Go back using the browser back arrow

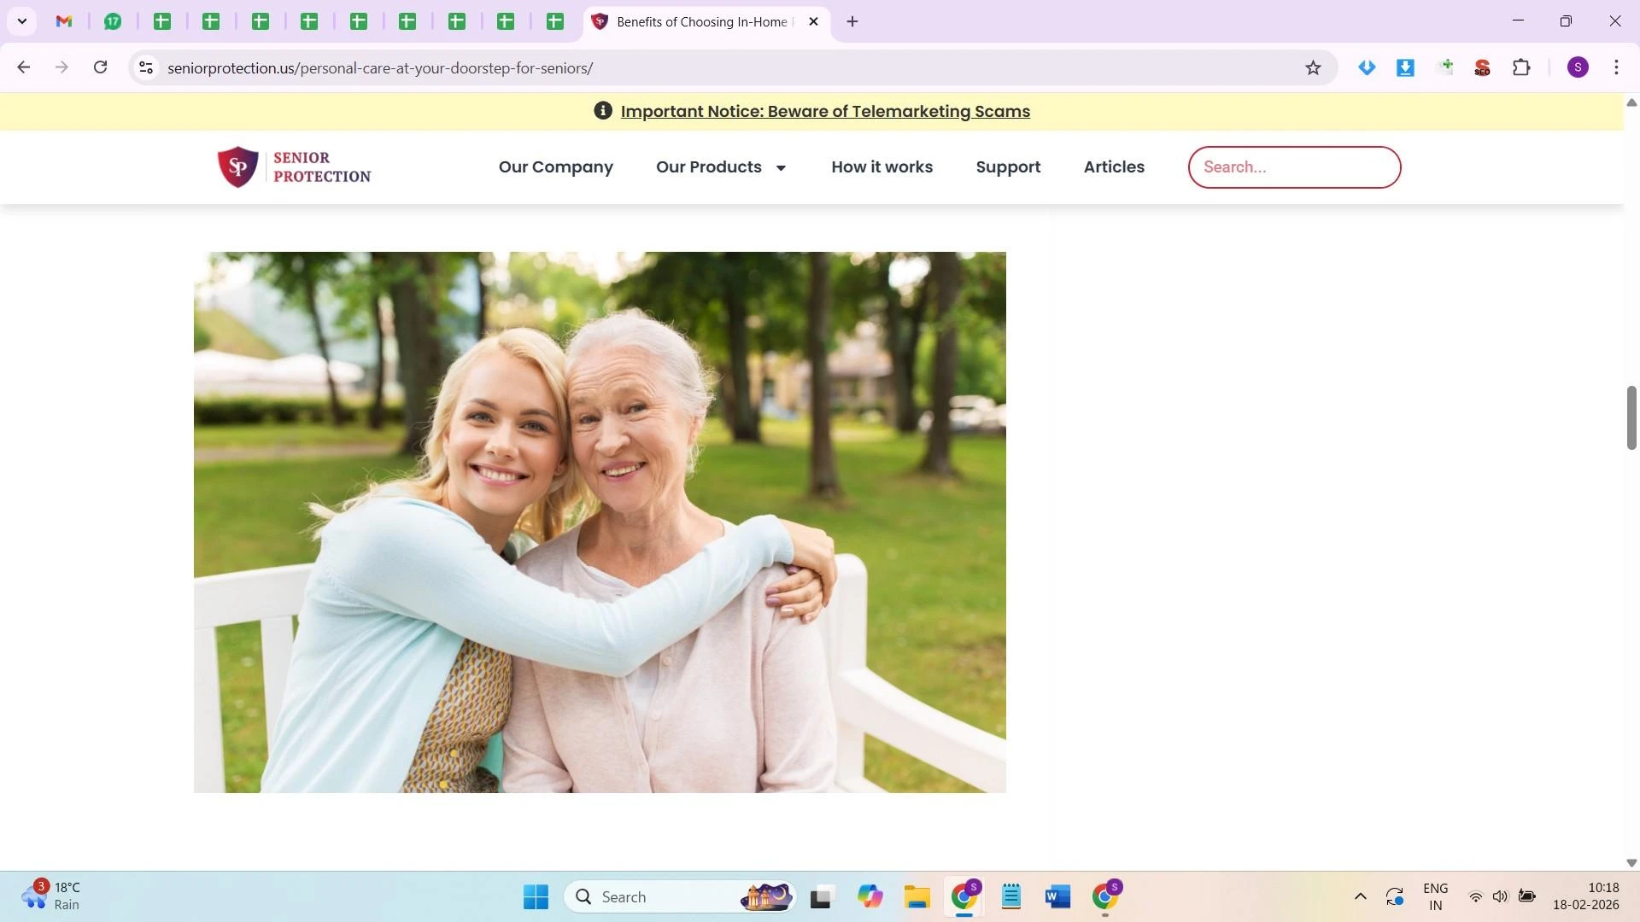24,67
